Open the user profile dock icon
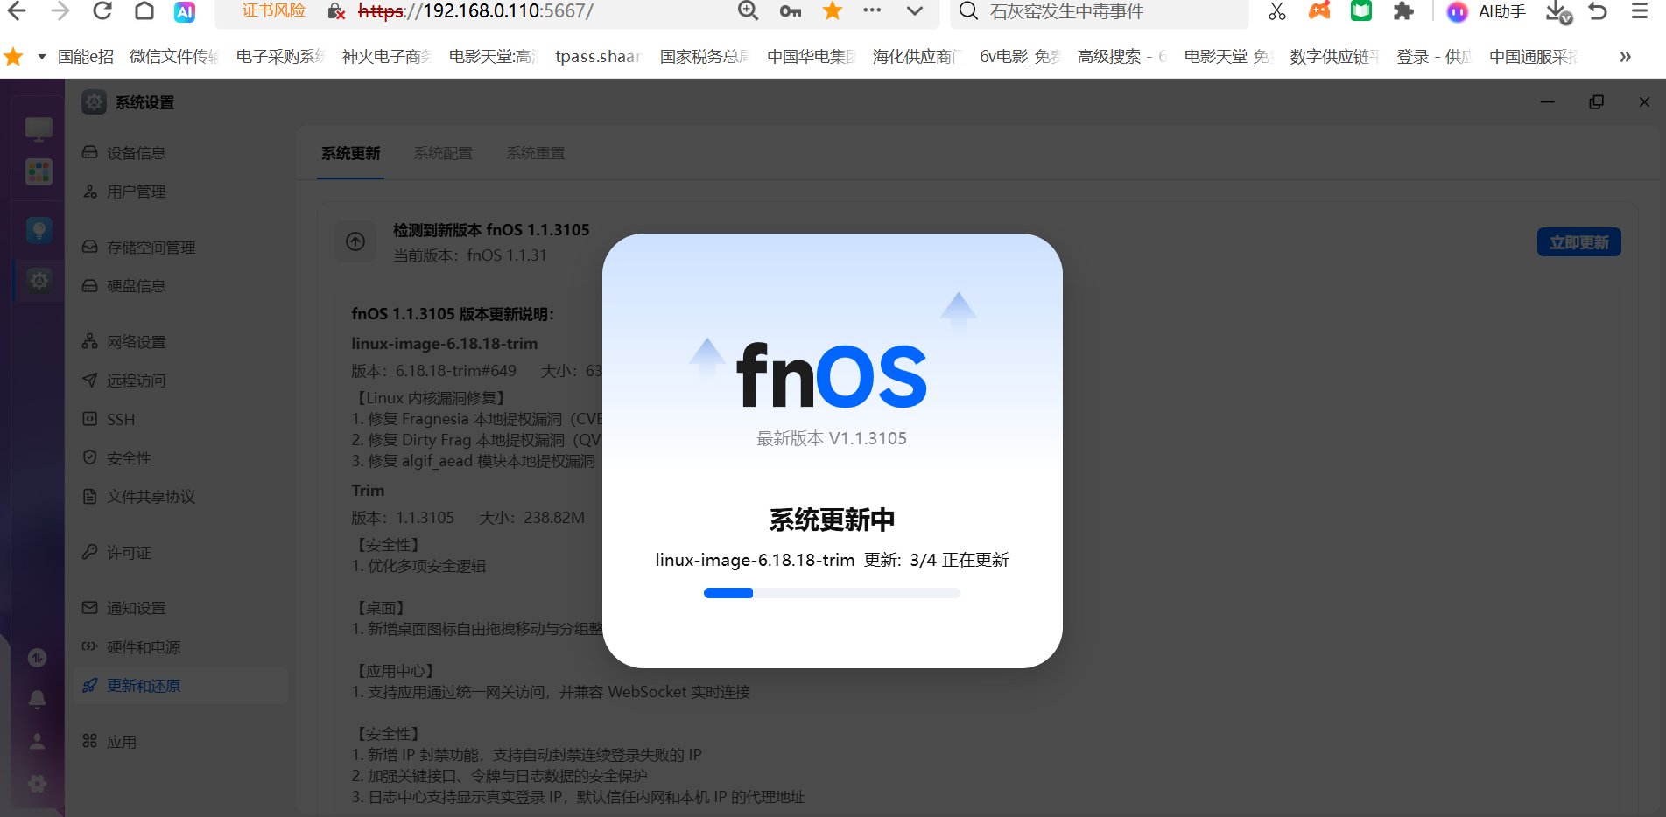Screen dimensions: 1666x817 (x=38, y=741)
